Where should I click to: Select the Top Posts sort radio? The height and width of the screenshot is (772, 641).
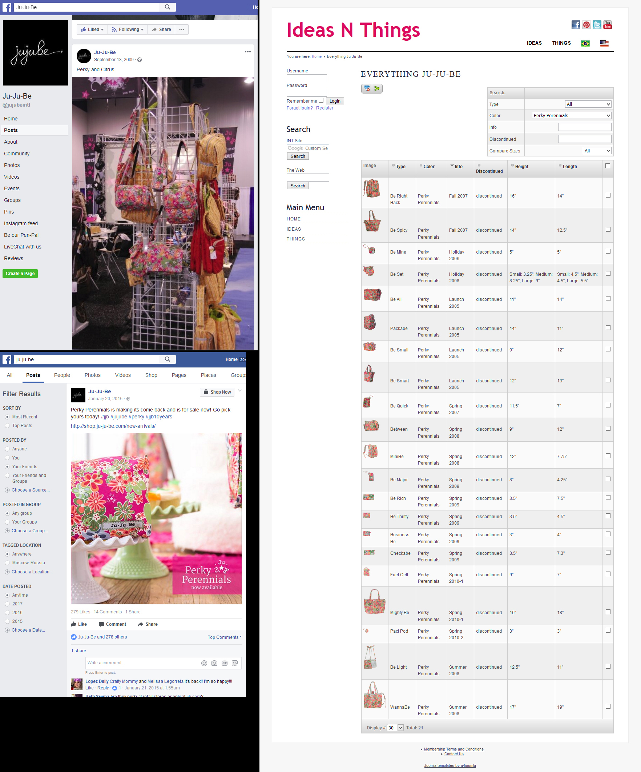(7, 425)
